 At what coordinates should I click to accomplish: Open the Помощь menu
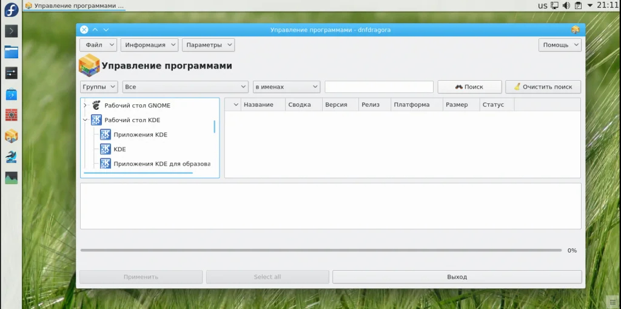click(560, 45)
